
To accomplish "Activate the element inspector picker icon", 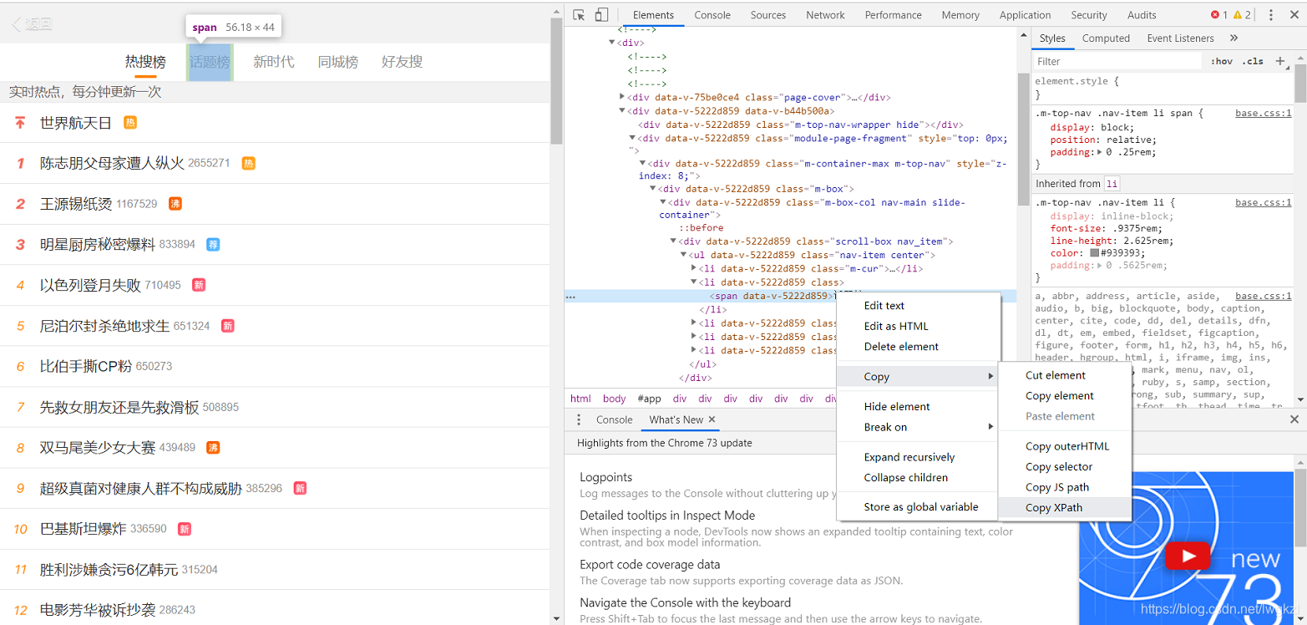I will click(579, 15).
